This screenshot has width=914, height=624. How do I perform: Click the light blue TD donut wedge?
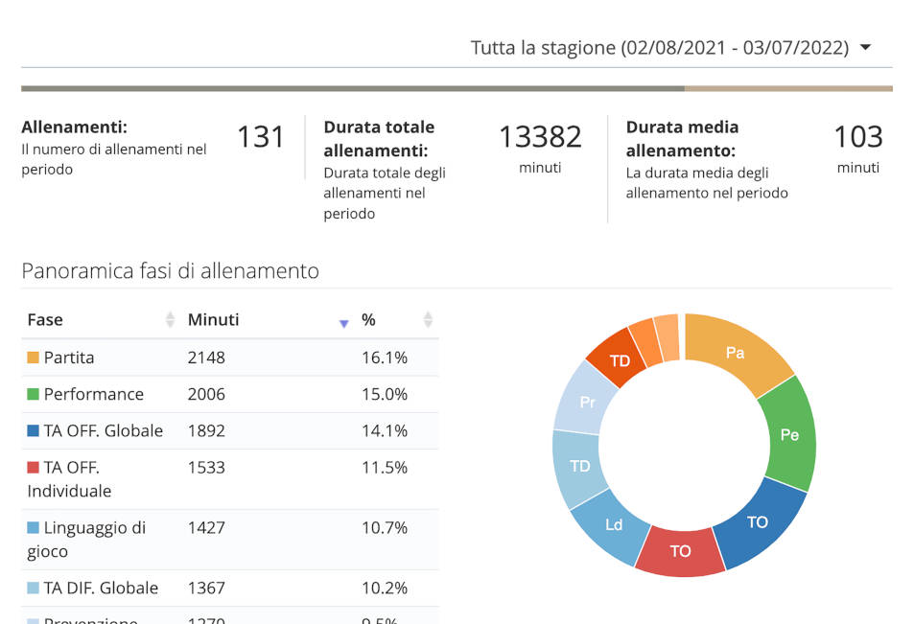pyautogui.click(x=580, y=466)
